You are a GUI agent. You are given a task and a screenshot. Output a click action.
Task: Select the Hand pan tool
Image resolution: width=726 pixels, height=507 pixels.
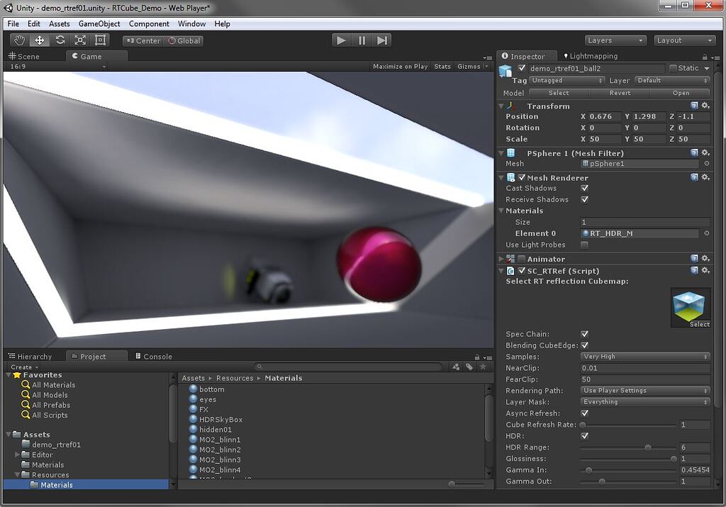[x=18, y=40]
